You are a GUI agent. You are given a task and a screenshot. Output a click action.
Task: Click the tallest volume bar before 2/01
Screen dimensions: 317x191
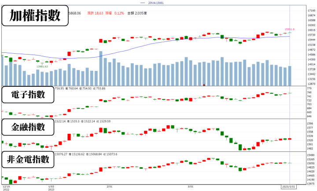point(101,69)
